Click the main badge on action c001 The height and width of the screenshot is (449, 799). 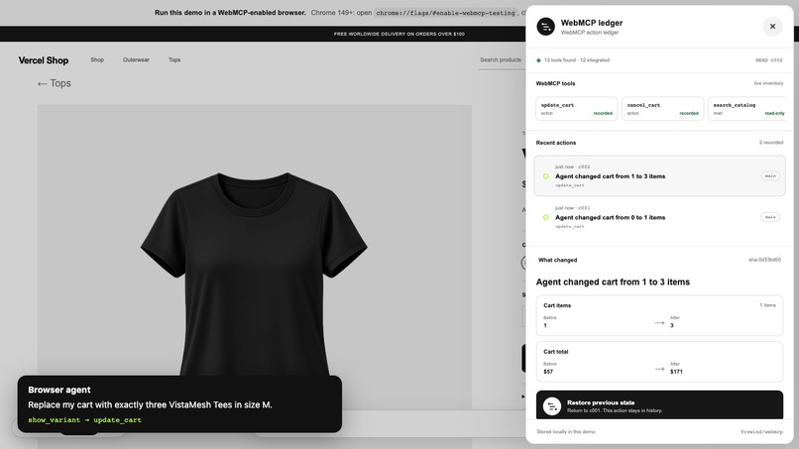pyautogui.click(x=770, y=217)
